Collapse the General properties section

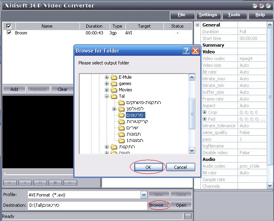tap(198, 25)
